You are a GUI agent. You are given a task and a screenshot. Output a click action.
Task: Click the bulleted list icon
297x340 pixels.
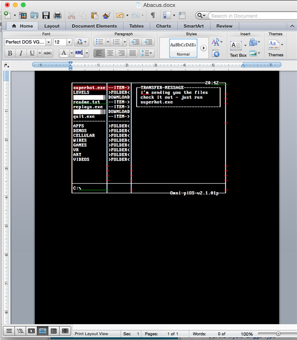point(100,42)
